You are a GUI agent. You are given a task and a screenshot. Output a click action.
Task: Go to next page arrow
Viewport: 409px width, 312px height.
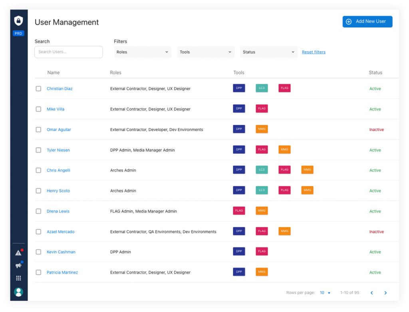(x=385, y=293)
